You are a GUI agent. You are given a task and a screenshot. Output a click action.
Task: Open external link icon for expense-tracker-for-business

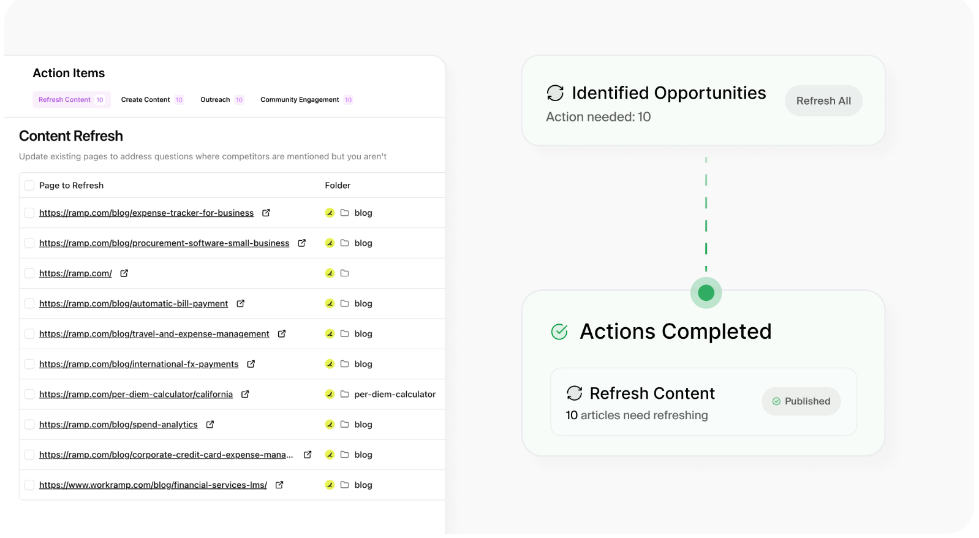(x=266, y=213)
